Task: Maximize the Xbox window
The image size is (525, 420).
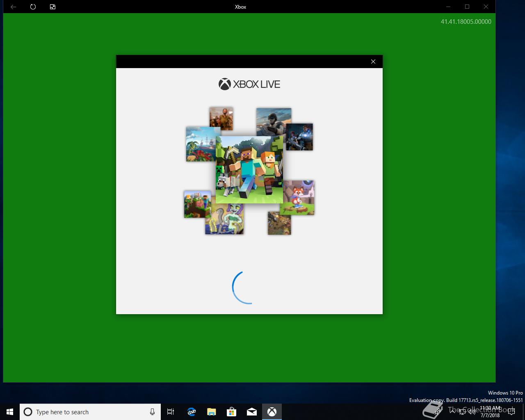Action: tap(467, 7)
